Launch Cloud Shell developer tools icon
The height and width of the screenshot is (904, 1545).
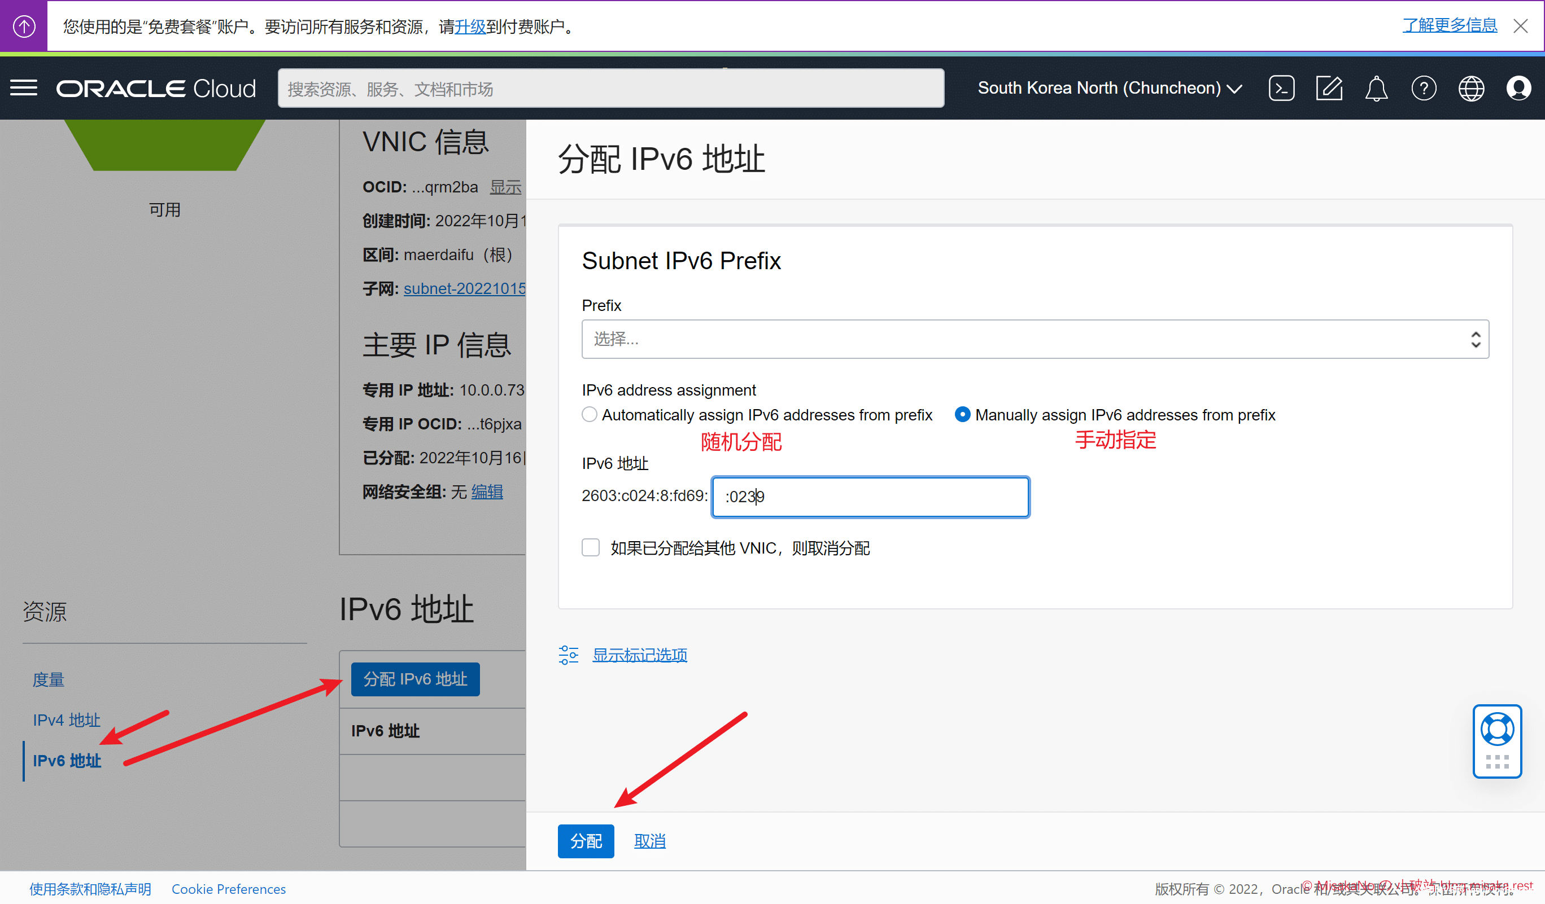pyautogui.click(x=1281, y=88)
